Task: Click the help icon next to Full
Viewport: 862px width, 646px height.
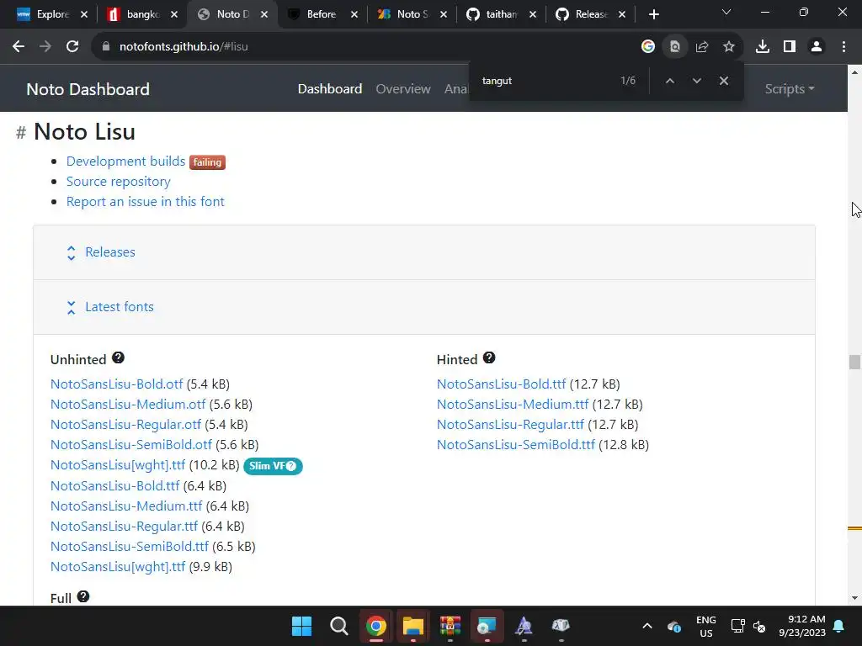Action: (83, 596)
